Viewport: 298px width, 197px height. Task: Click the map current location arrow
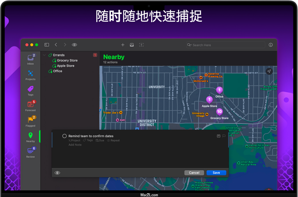(269, 71)
